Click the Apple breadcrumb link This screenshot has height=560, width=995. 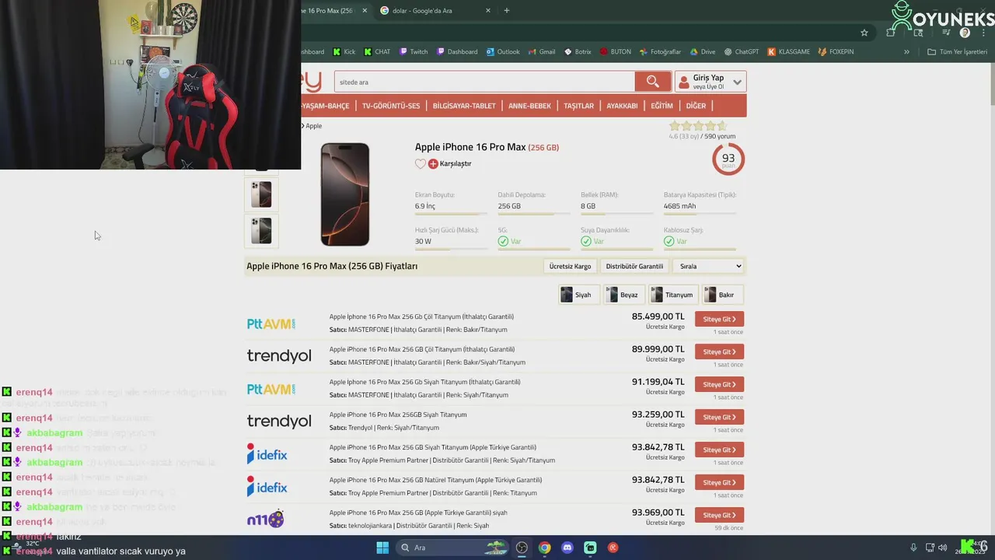(x=313, y=126)
